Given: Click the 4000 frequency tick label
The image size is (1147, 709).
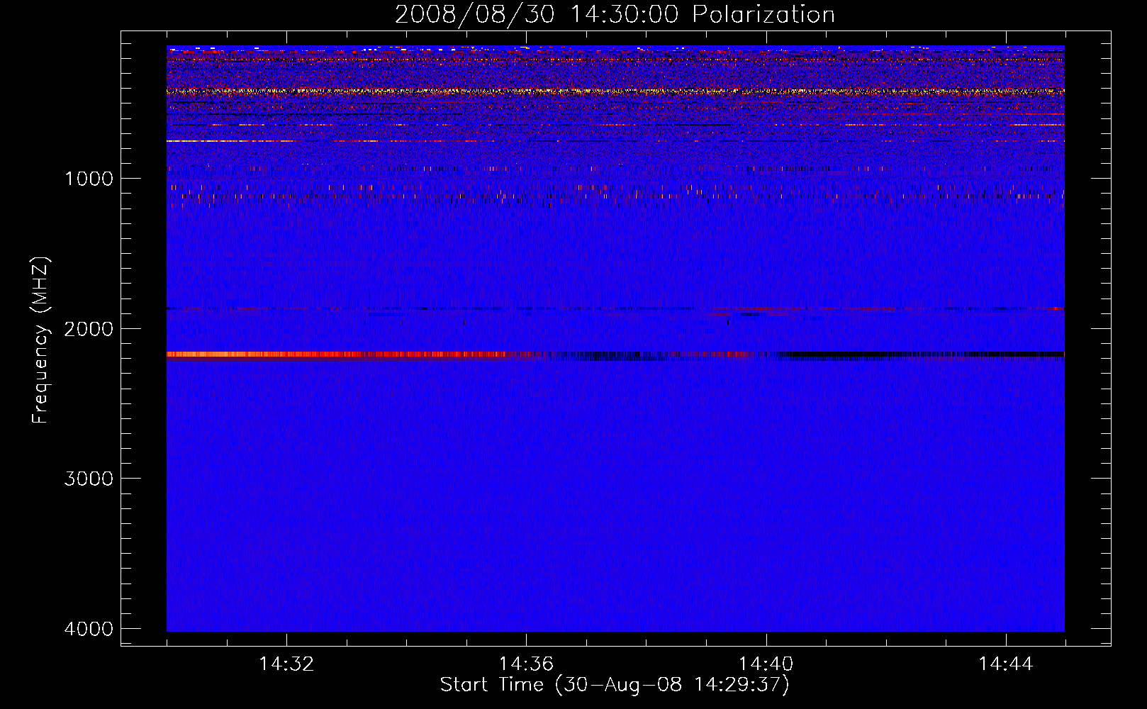Looking at the screenshot, I should [89, 629].
